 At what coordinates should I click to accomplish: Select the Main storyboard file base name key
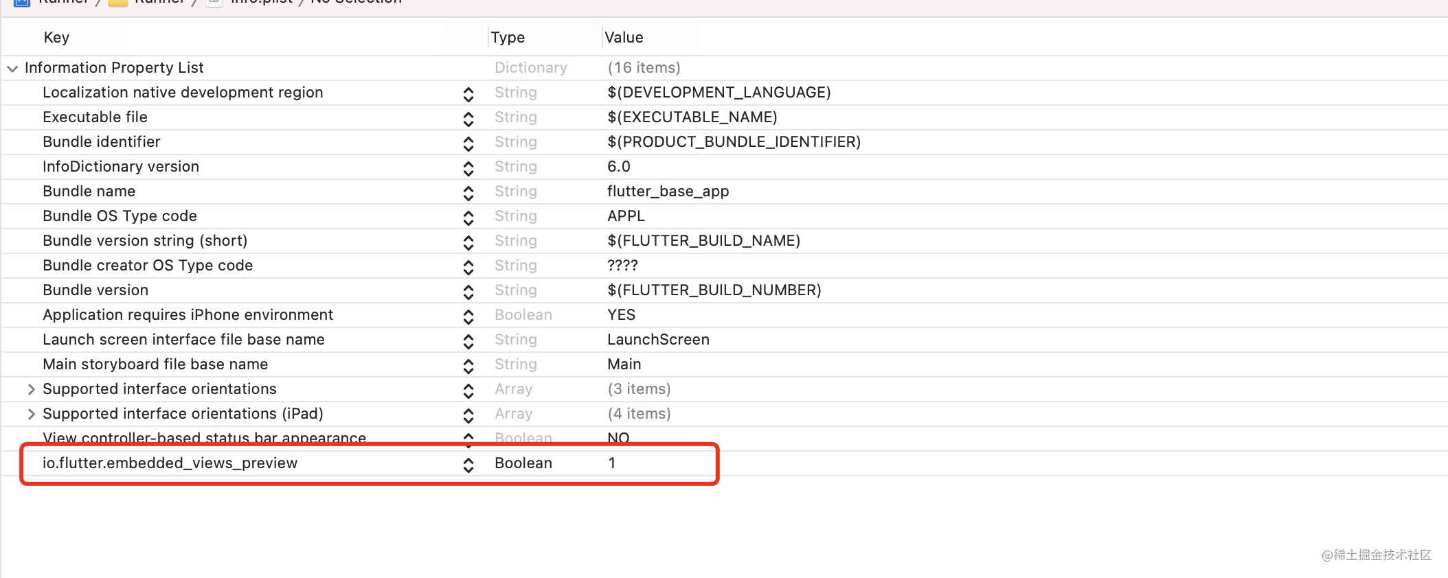point(155,364)
